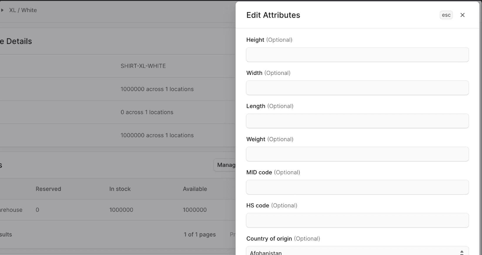482x255 pixels.
Task: Focus the HS code input
Action: click(357, 220)
